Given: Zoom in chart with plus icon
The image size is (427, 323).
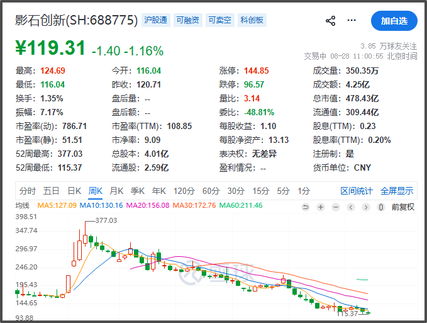Looking at the screenshot, I should 321,207.
